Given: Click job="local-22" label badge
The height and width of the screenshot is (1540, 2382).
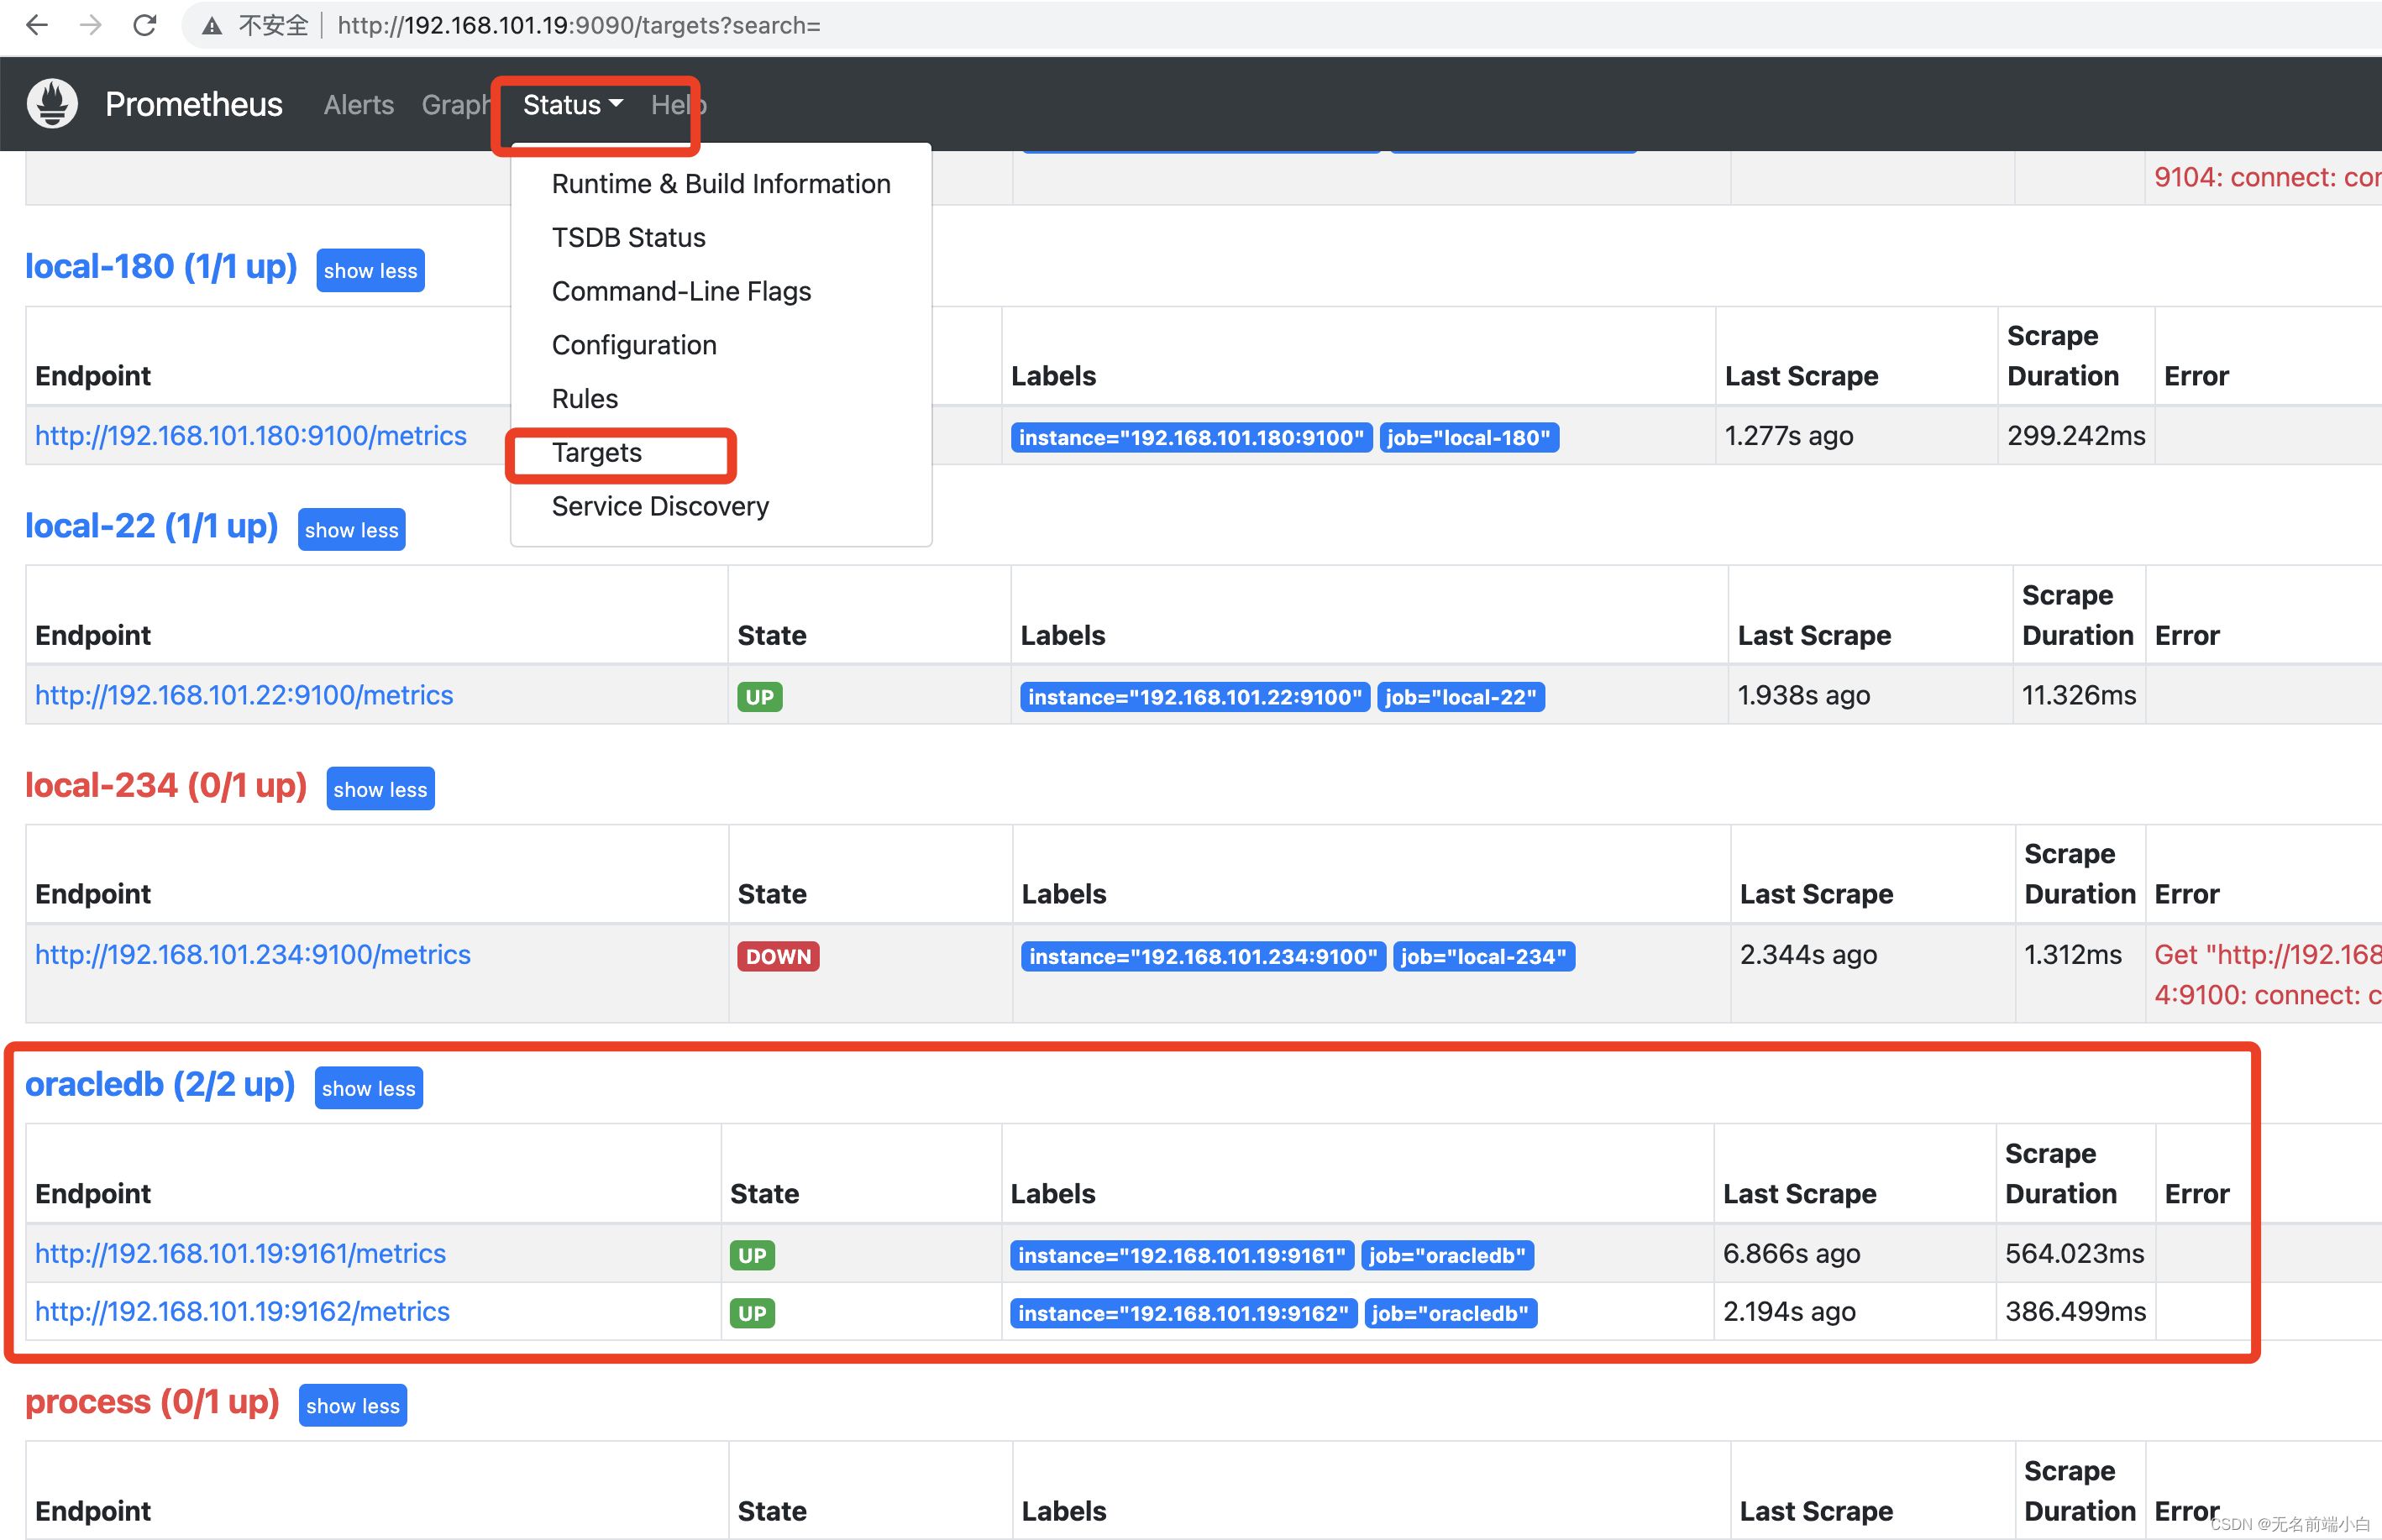Looking at the screenshot, I should click(1460, 697).
